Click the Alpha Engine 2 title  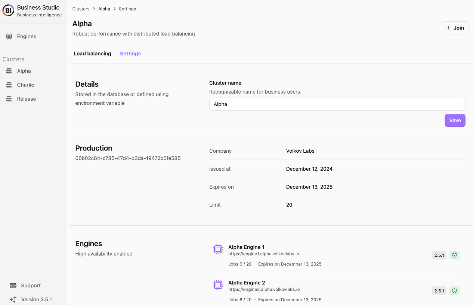pos(247,283)
